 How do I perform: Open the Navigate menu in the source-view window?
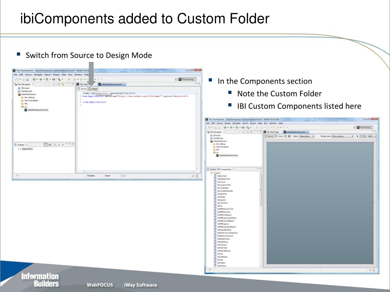pos(38,75)
